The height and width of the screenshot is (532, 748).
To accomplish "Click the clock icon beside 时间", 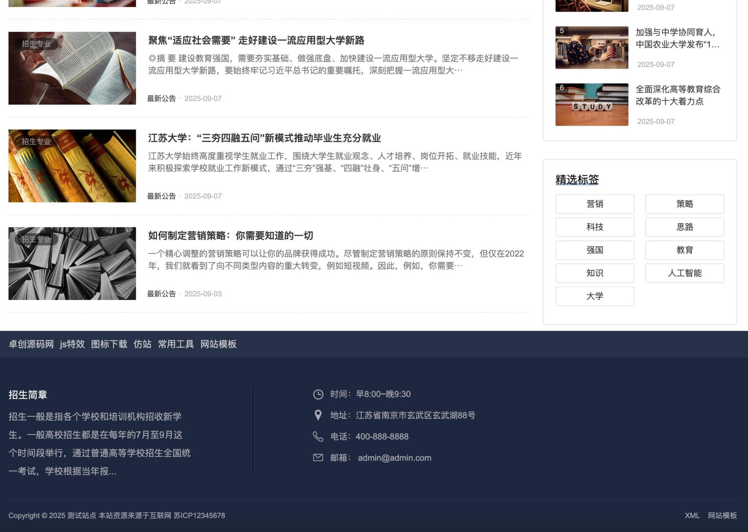I will [318, 394].
